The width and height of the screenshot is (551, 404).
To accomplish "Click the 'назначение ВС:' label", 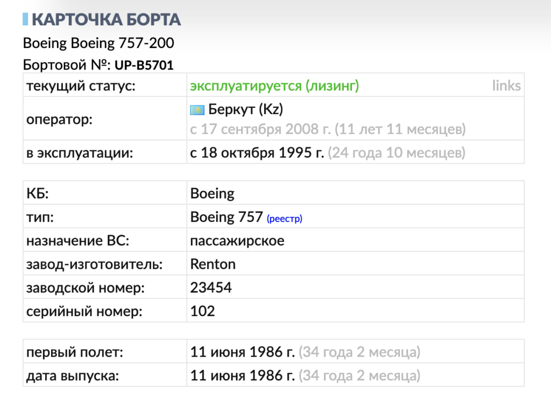I will pyautogui.click(x=77, y=241).
